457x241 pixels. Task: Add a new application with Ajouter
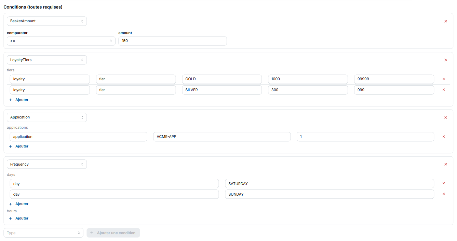tap(19, 146)
